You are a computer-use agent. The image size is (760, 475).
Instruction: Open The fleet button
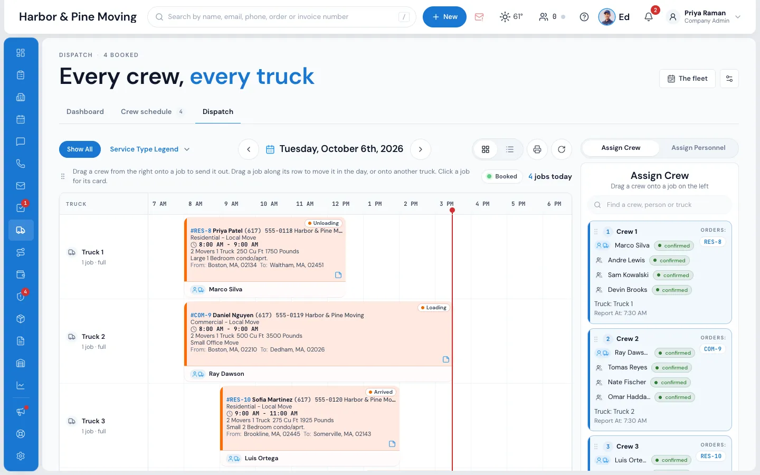coord(687,79)
